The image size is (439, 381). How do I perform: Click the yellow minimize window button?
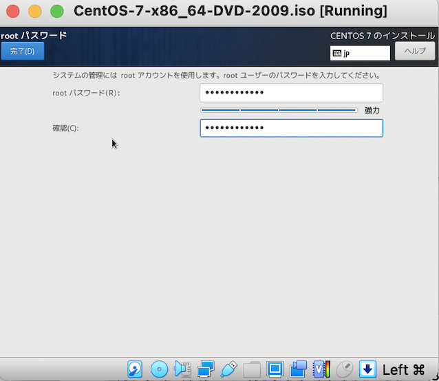(35, 12)
